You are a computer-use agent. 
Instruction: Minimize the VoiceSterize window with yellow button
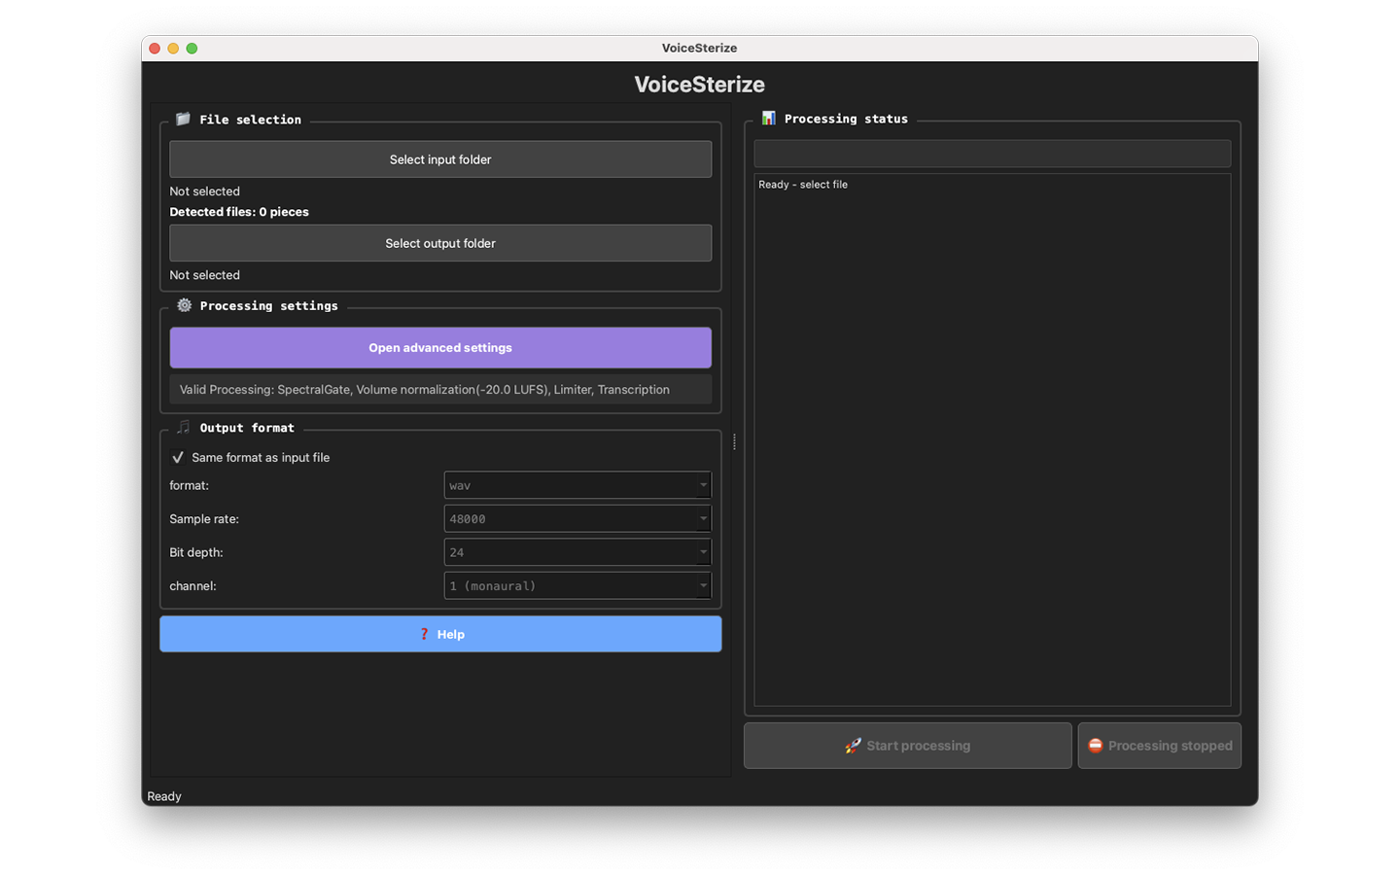pos(173,49)
